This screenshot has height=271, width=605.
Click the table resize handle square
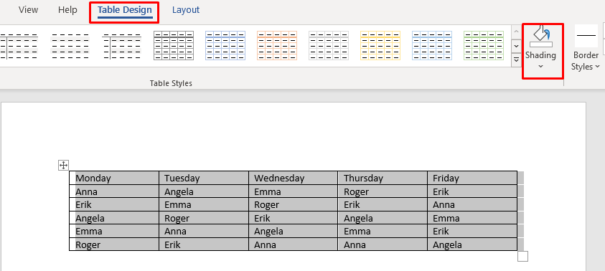[x=522, y=257]
